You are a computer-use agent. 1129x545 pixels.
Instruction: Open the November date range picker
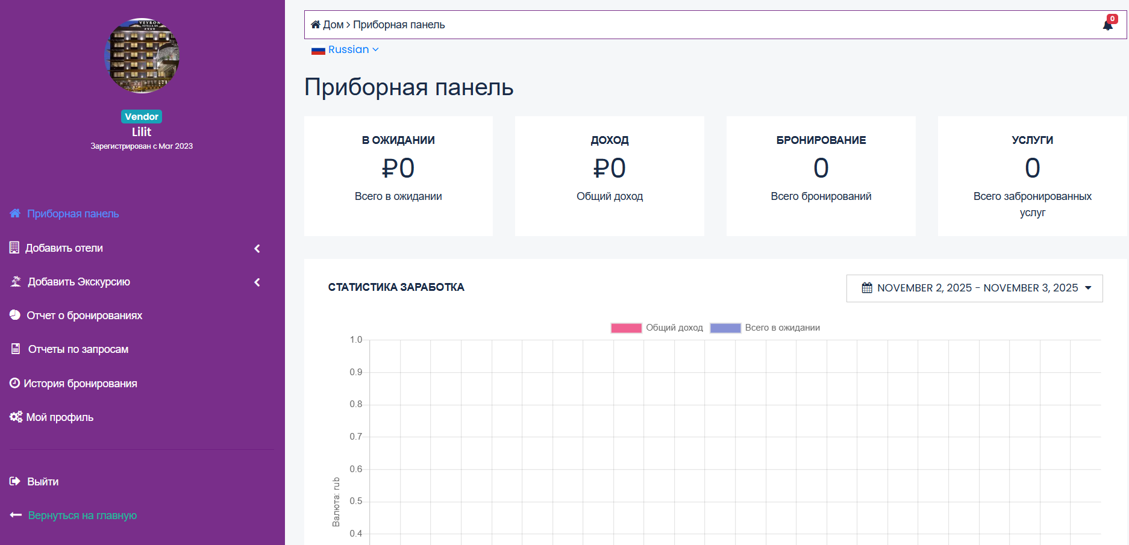[974, 288]
